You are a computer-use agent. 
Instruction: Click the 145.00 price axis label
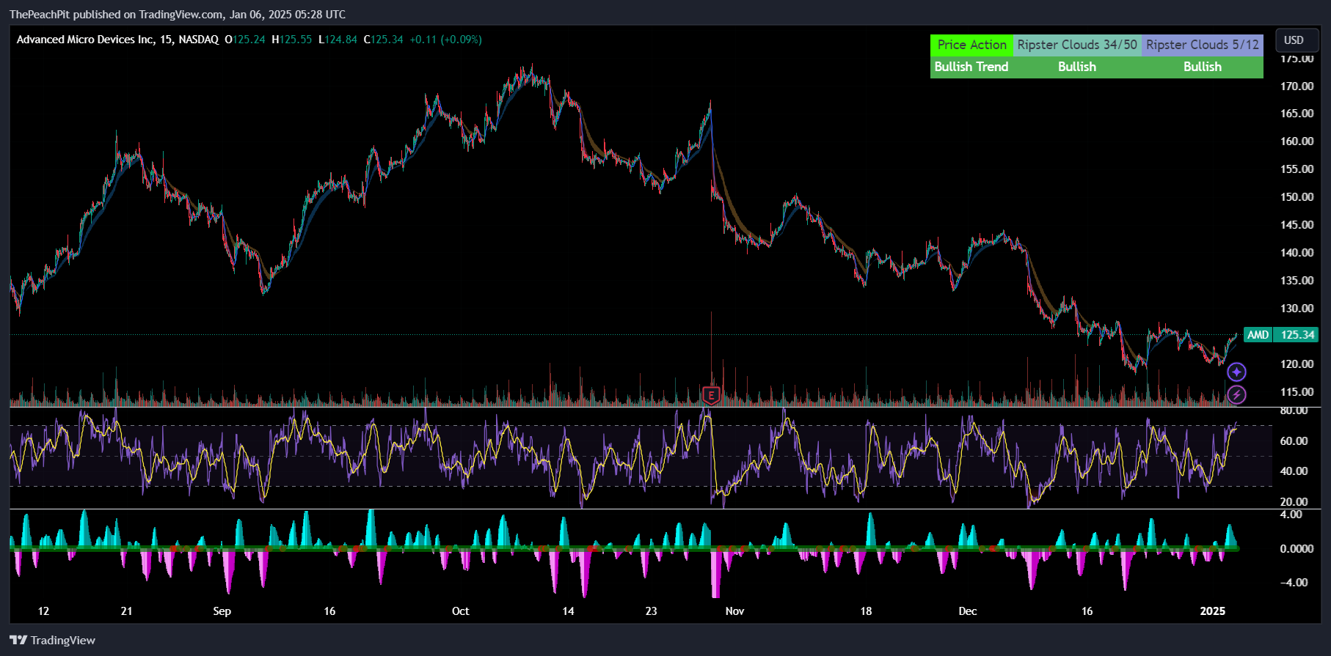(x=1297, y=225)
